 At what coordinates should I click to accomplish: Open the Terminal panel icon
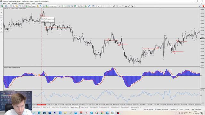[x=20, y=6]
